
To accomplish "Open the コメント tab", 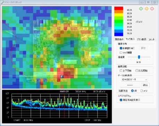I will [151, 39].
